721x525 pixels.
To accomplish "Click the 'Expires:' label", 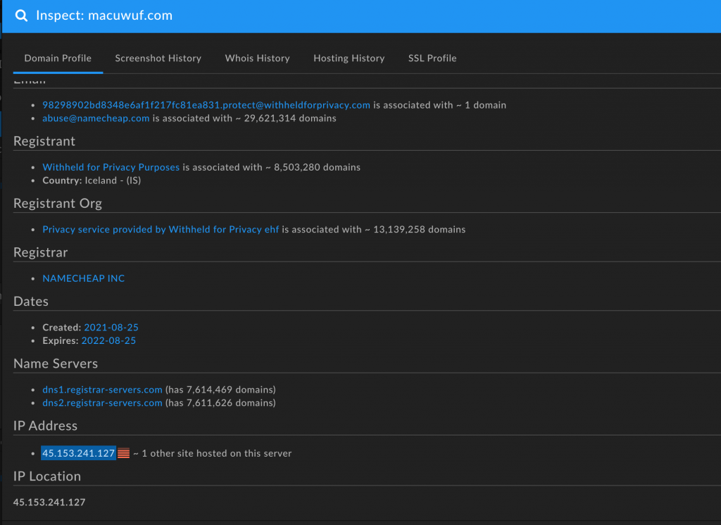I will (61, 340).
